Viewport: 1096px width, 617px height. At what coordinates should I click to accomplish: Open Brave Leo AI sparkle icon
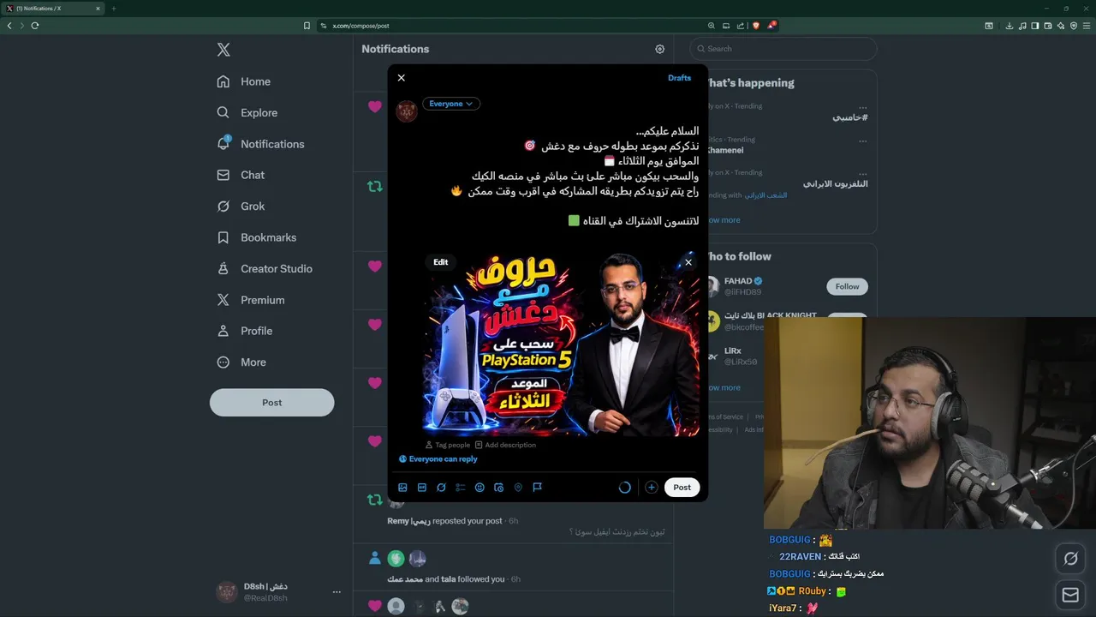tap(1061, 26)
